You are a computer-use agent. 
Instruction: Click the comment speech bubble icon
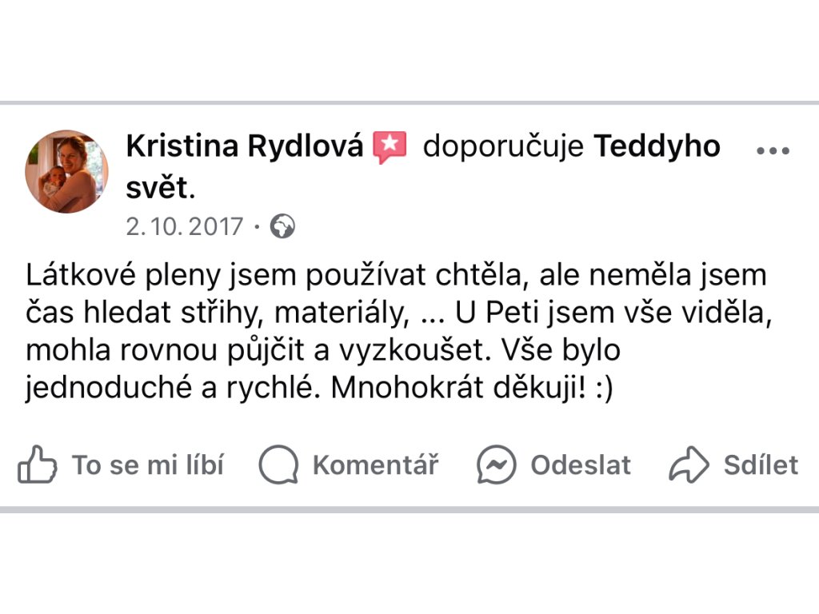(278, 464)
